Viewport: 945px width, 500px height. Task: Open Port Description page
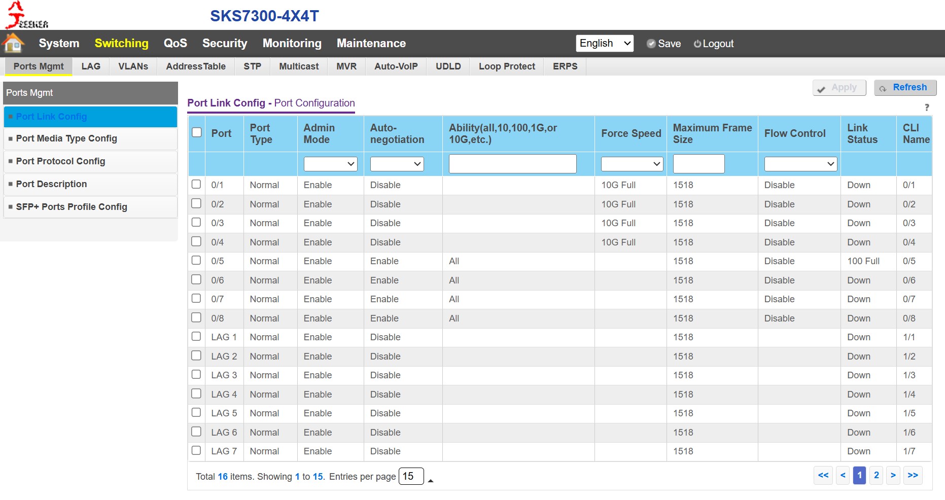[90, 184]
